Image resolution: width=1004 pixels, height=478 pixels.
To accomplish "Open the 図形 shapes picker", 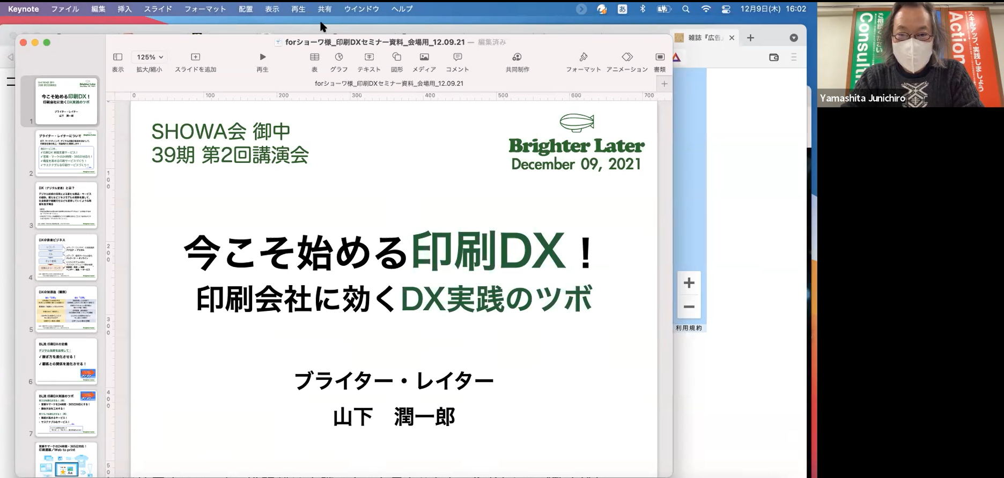I will click(397, 62).
